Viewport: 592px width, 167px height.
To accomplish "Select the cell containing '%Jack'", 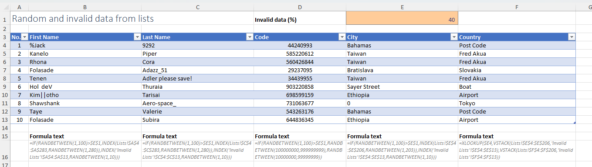I will point(85,46).
